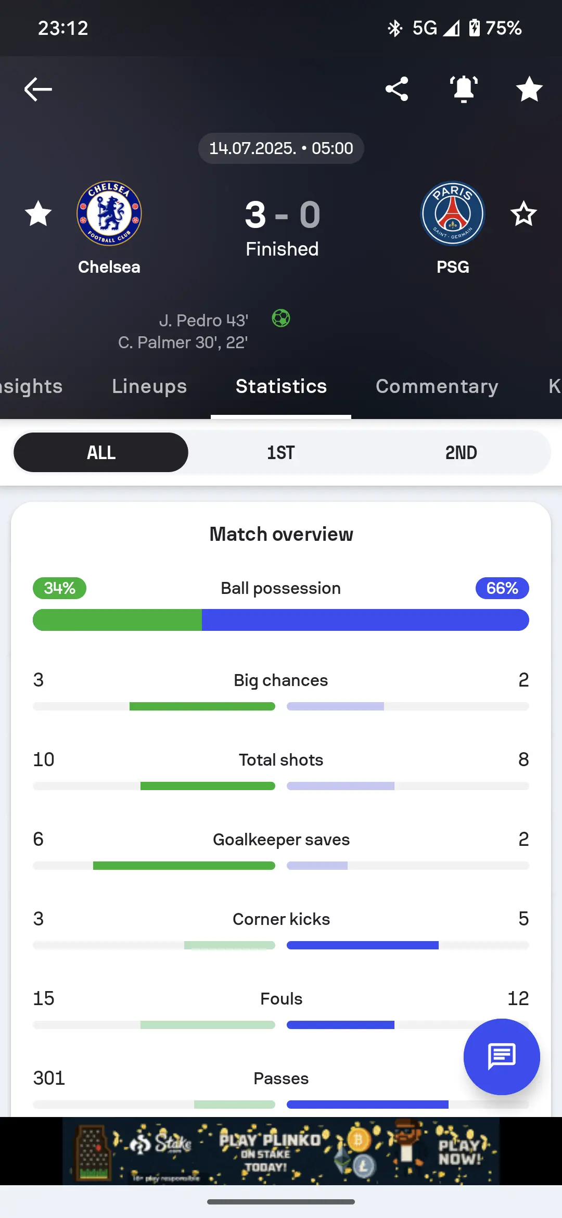Tap the match date and time pill

[281, 148]
